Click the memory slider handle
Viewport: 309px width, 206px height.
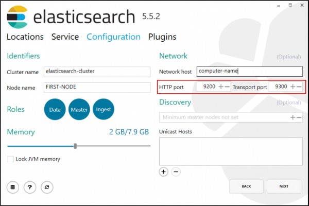(x=75, y=146)
